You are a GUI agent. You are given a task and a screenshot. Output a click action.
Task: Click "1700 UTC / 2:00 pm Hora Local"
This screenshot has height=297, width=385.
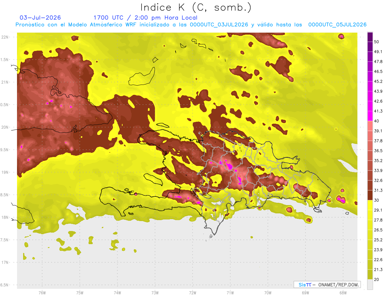click(145, 18)
